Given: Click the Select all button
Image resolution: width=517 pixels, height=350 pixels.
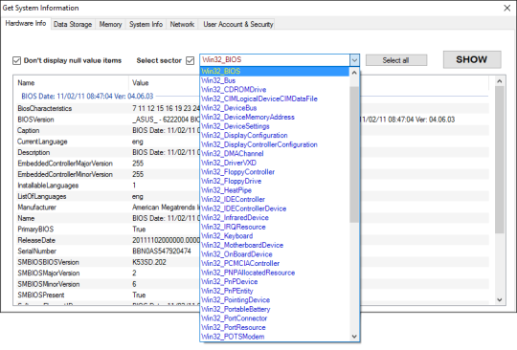Looking at the screenshot, I should 396,60.
